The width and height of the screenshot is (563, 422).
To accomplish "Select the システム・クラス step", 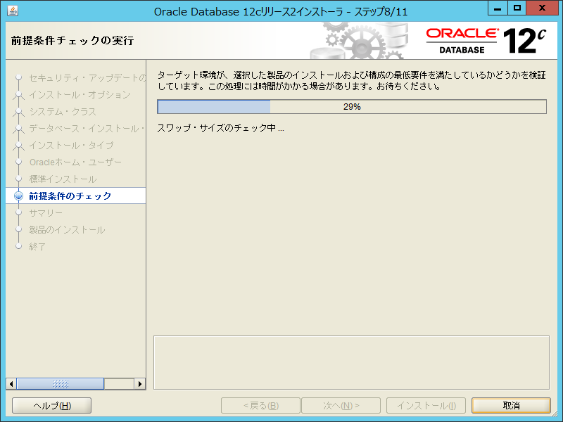I will (x=63, y=112).
